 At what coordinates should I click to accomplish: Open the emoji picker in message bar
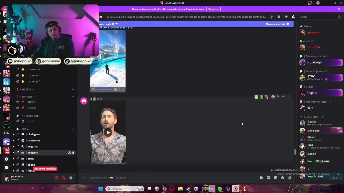[x=283, y=178]
